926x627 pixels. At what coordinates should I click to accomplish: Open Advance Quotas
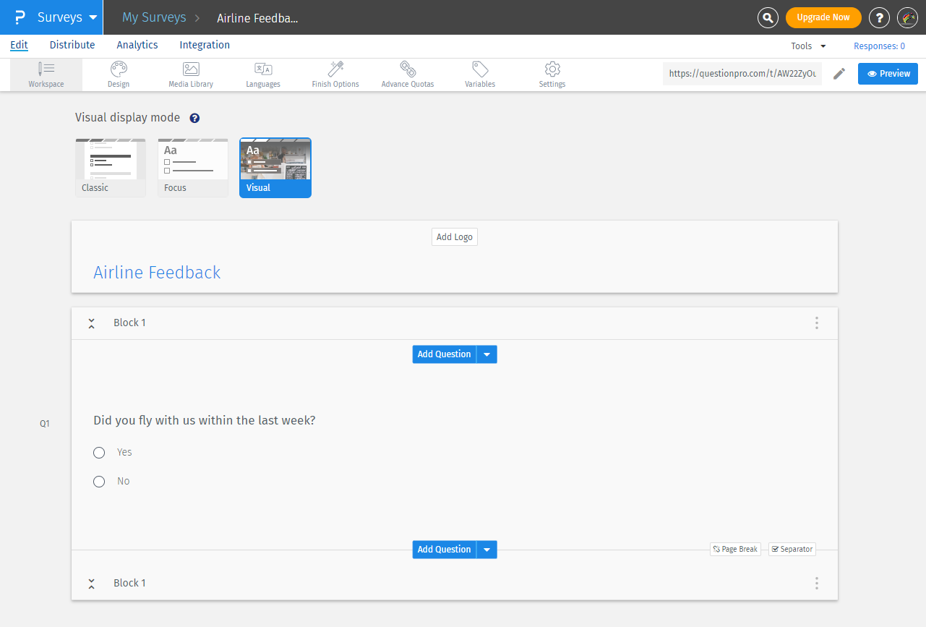click(x=407, y=74)
